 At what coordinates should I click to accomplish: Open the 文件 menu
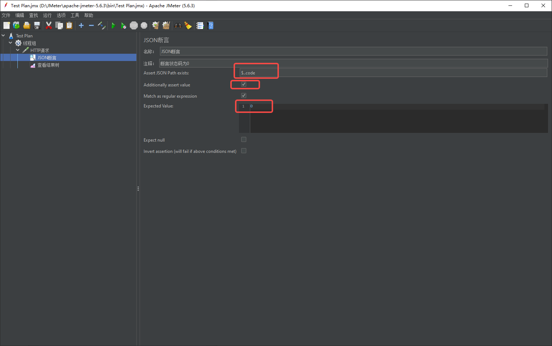(x=6, y=15)
